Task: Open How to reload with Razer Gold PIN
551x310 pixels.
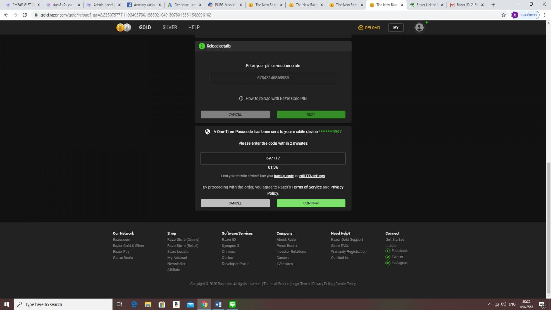Action: pos(276,99)
